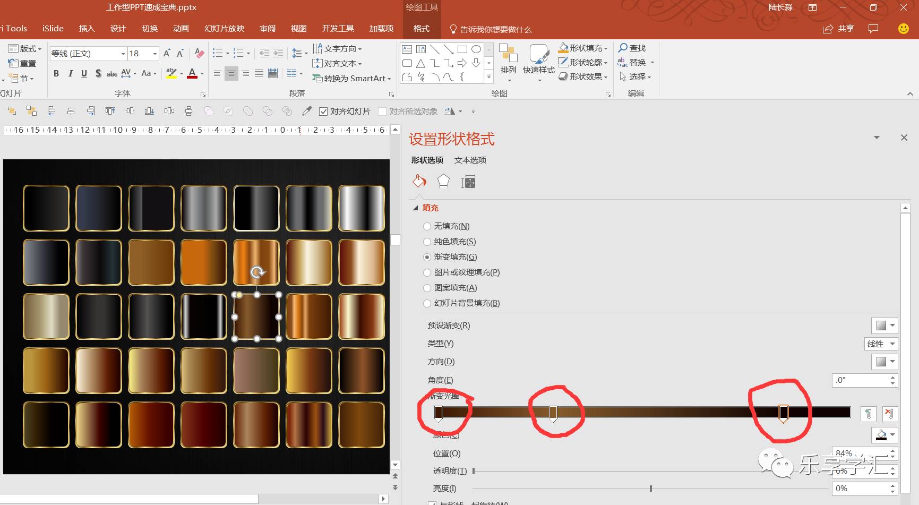Screen dimensions: 919x505
Task: Open the 版式 layout button
Action: click(24, 48)
